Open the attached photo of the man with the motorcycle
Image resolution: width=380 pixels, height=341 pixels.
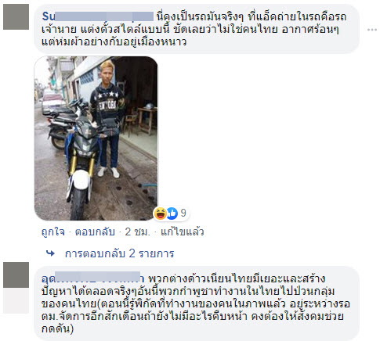click(x=96, y=138)
